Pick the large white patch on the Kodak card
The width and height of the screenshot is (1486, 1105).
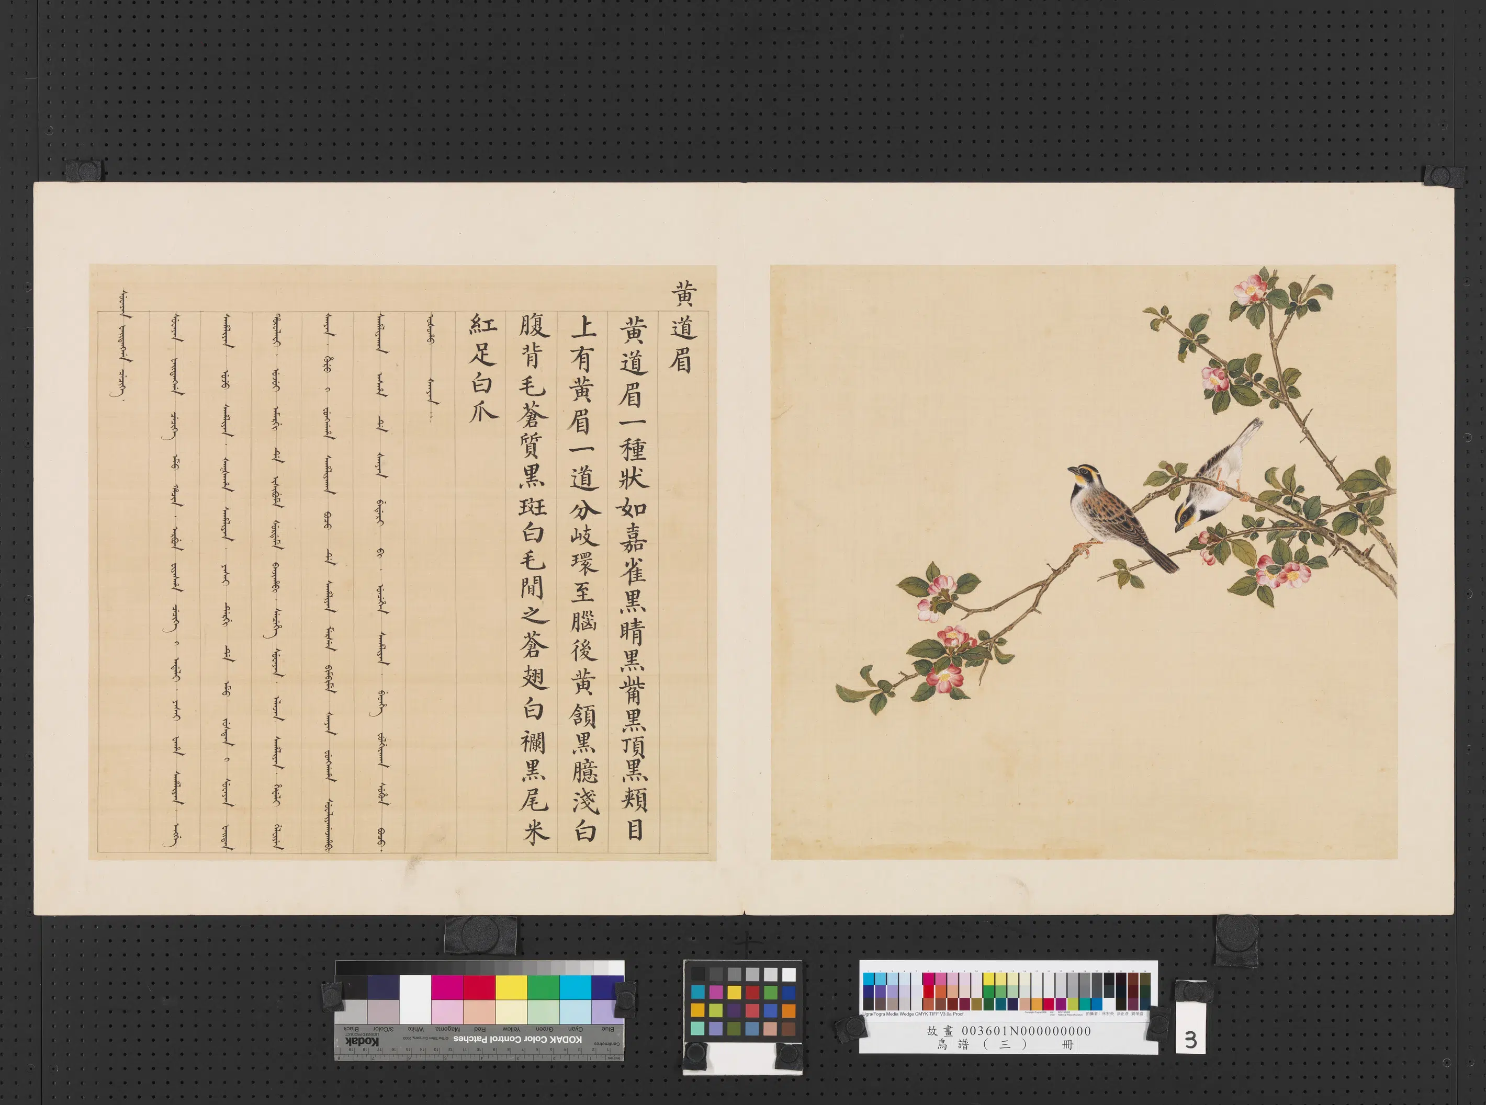415,1000
